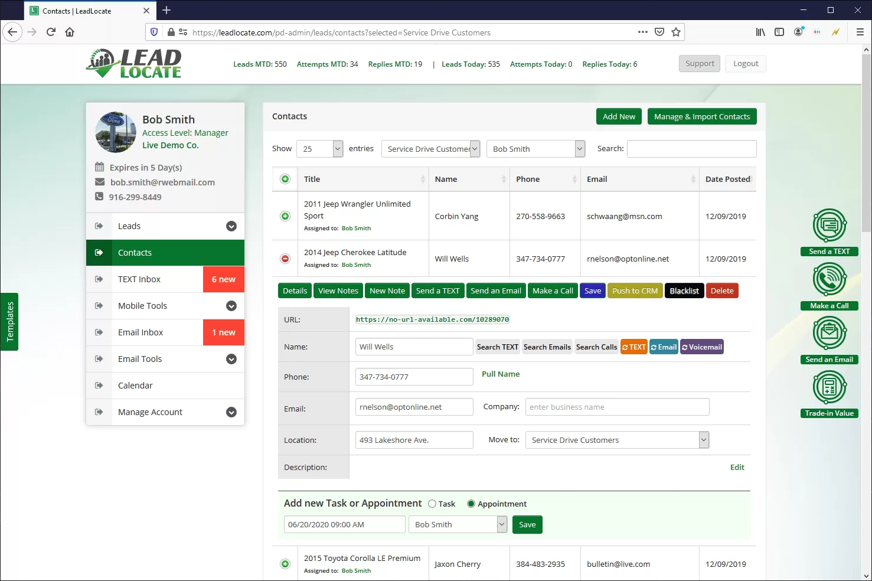
Task: Click the Pull Name link
Action: tap(501, 374)
